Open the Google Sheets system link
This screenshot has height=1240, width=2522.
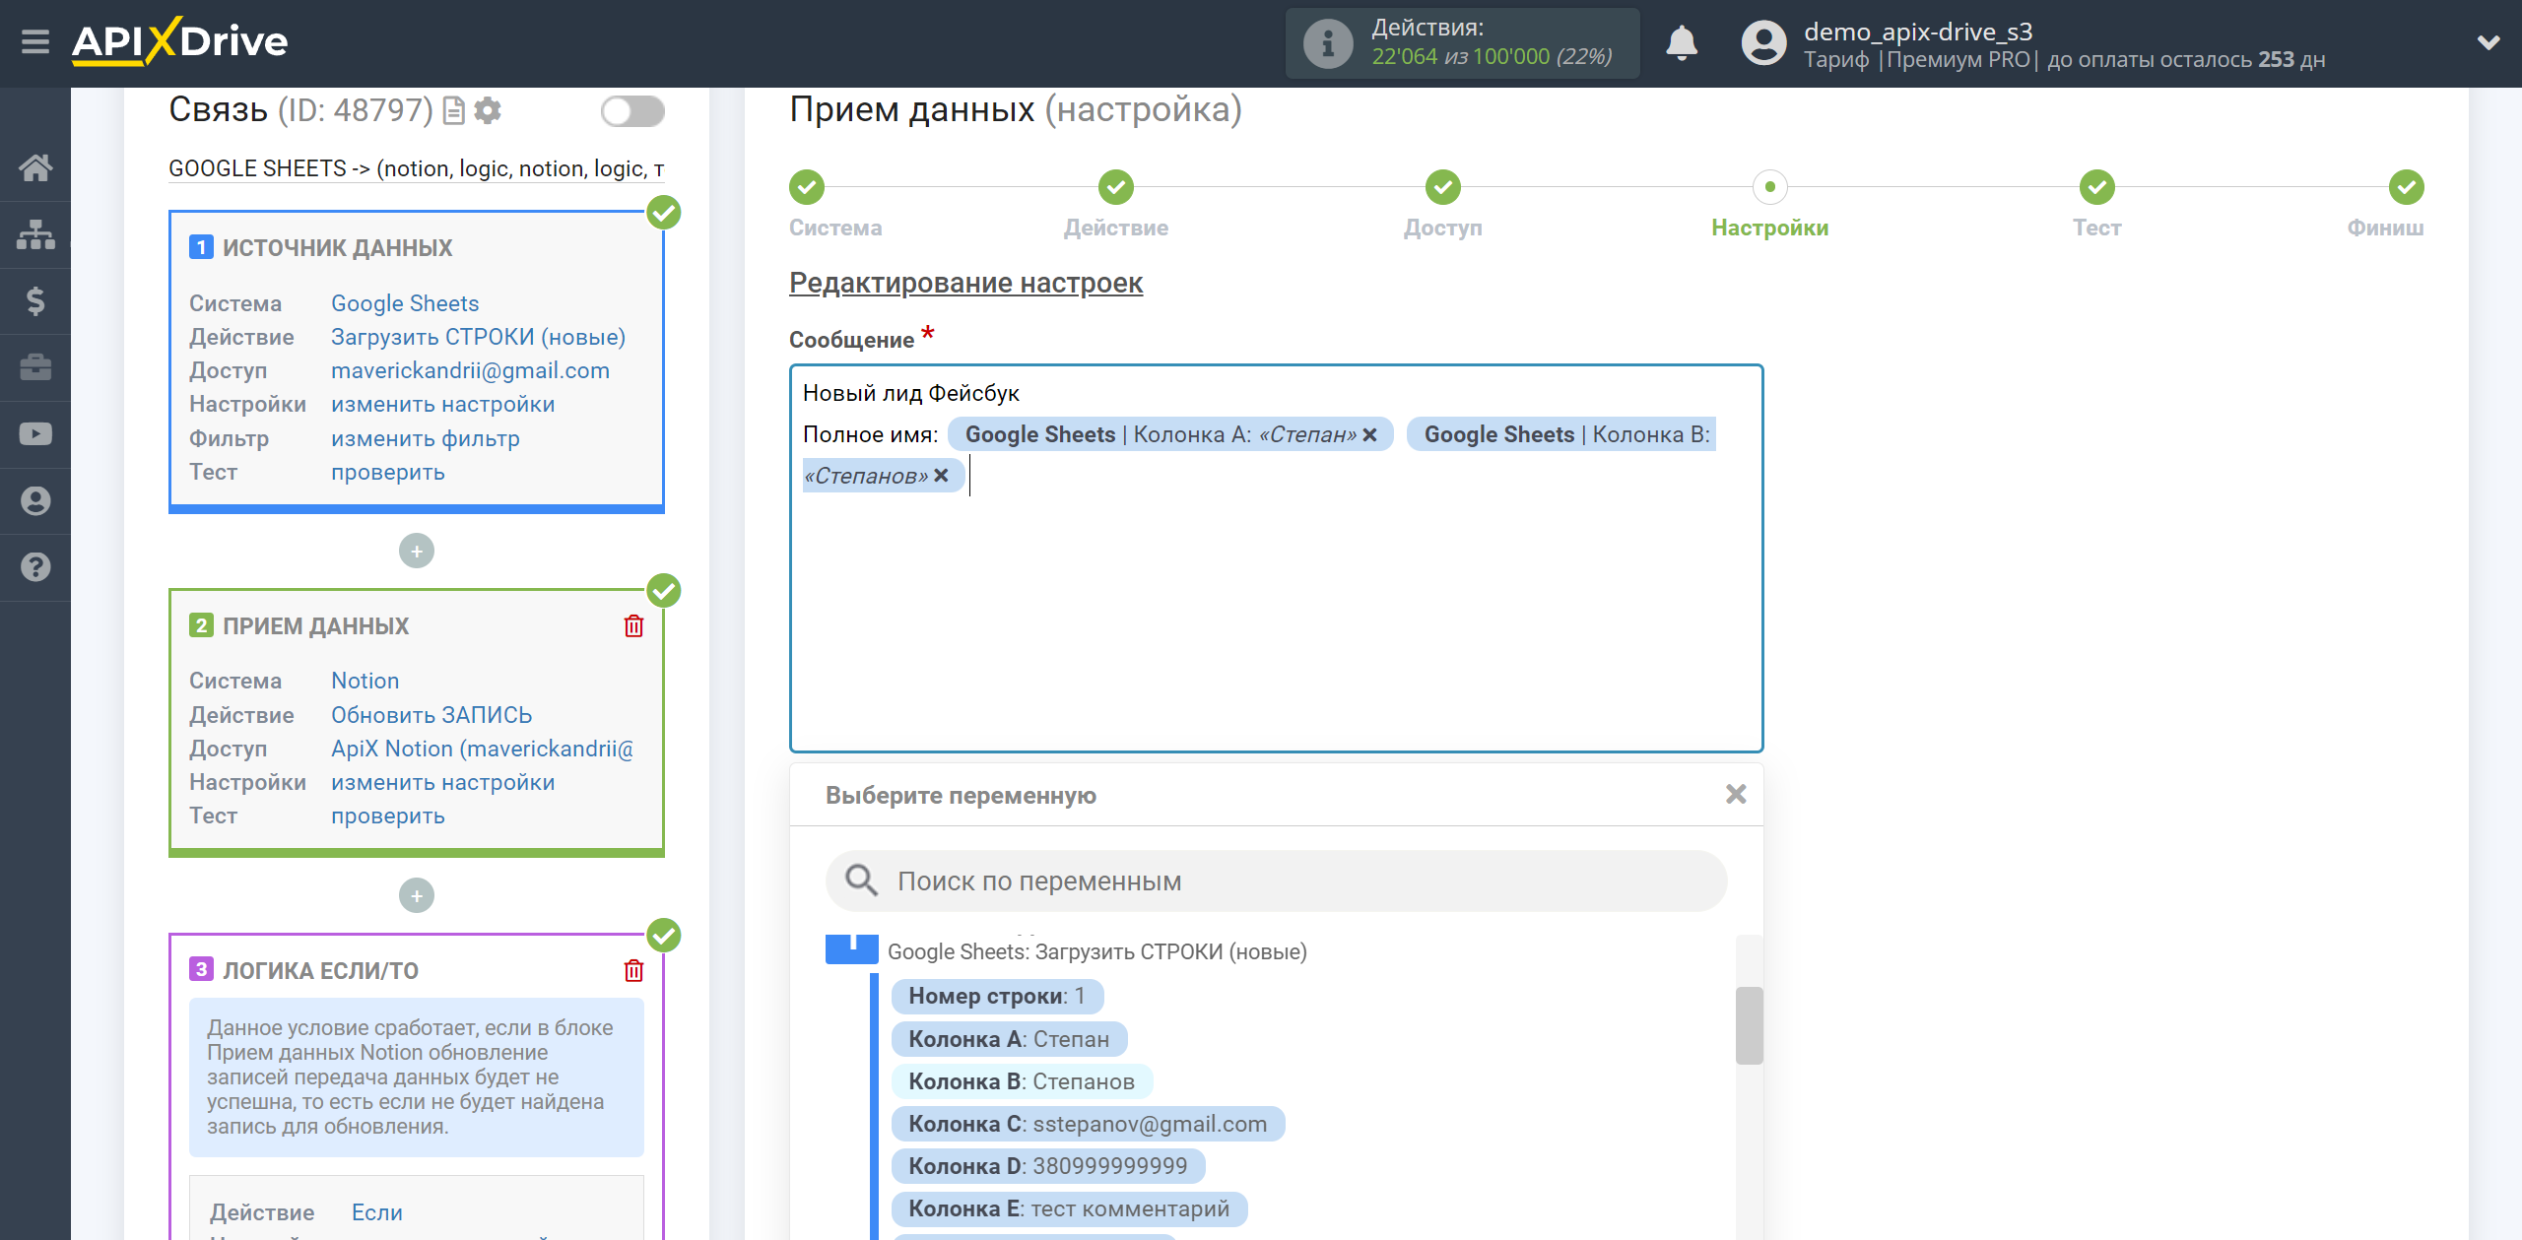[405, 303]
